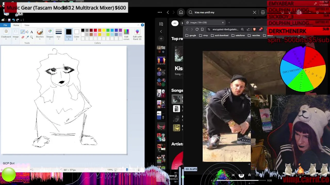Viewport: 330px width, 185px height.
Task: Click the plus Create button in Spotify sidebar
Action: [161, 39]
